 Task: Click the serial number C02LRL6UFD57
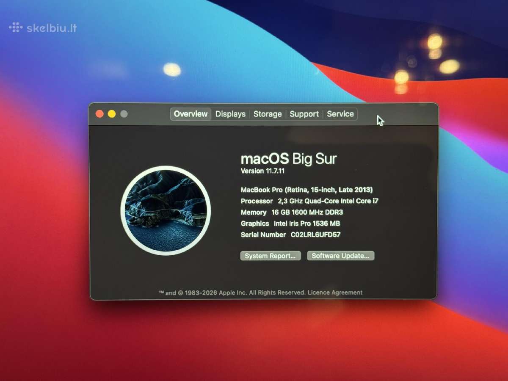coord(315,235)
